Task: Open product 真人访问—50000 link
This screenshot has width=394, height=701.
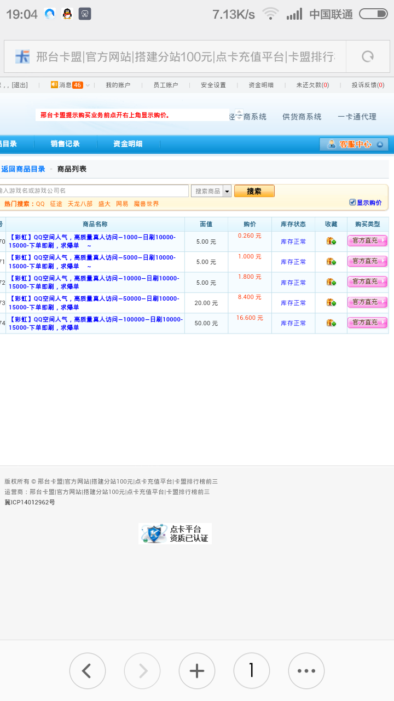Action: point(95,303)
